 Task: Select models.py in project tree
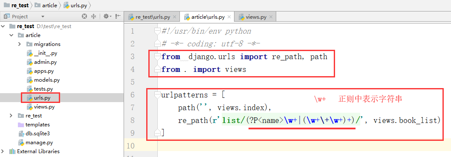[47, 80]
